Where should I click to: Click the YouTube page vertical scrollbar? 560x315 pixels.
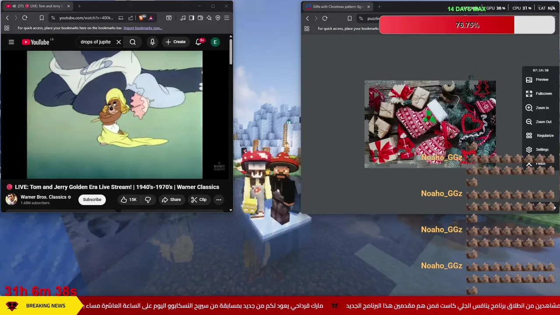(231, 52)
